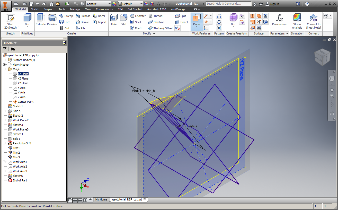Open the Environments ribbon tab
338x210 pixels.
tap(104, 9)
